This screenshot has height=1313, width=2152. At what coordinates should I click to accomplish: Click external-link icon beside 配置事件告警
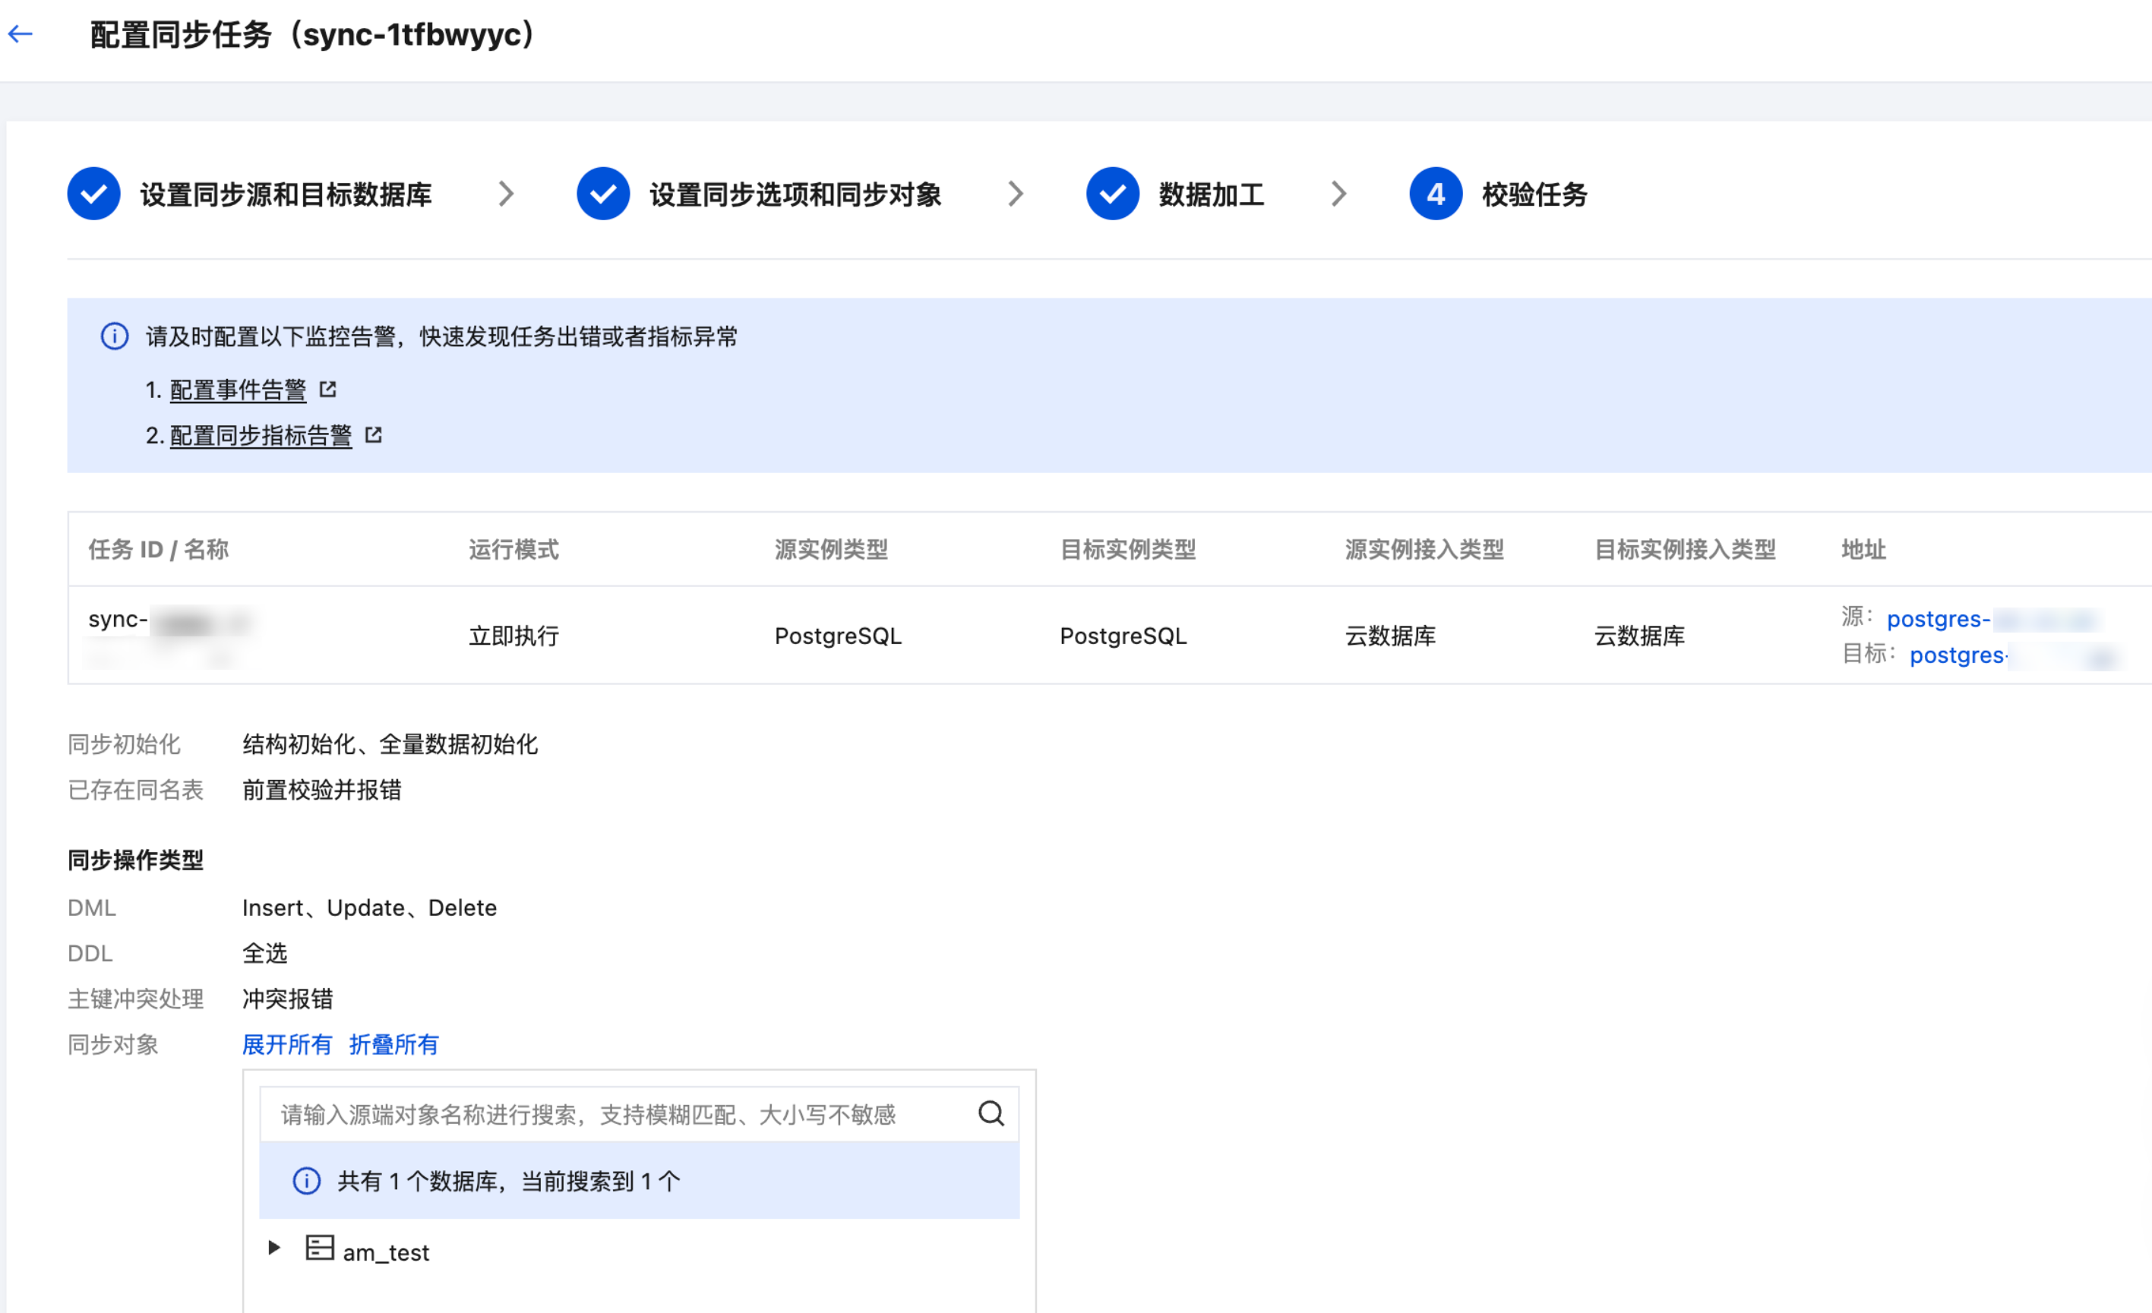[x=327, y=390]
